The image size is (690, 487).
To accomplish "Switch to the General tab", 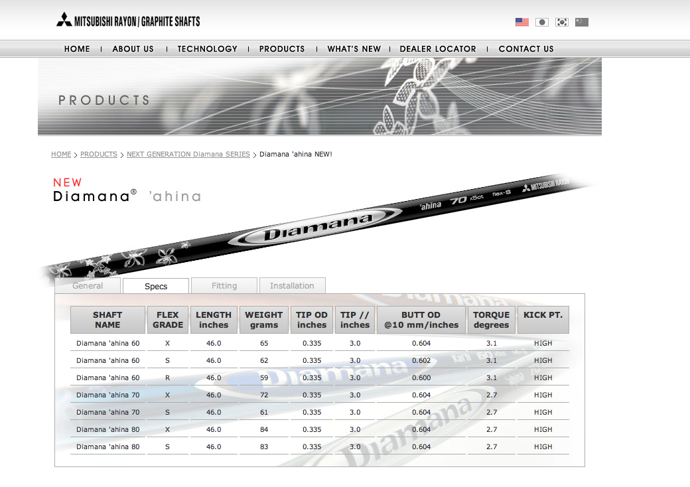I will [88, 285].
